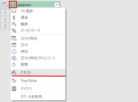
Task: Choose the True/False data type
Action: [x=38, y=81]
